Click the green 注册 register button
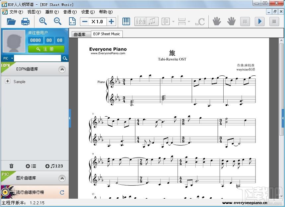The image size is (285, 207). pyautogui.click(x=46, y=49)
